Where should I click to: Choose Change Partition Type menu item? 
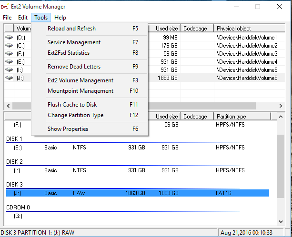(75, 115)
